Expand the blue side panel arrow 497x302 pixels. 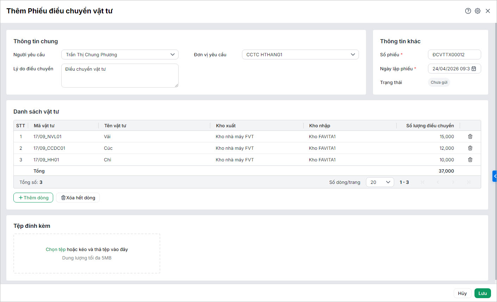[495, 176]
